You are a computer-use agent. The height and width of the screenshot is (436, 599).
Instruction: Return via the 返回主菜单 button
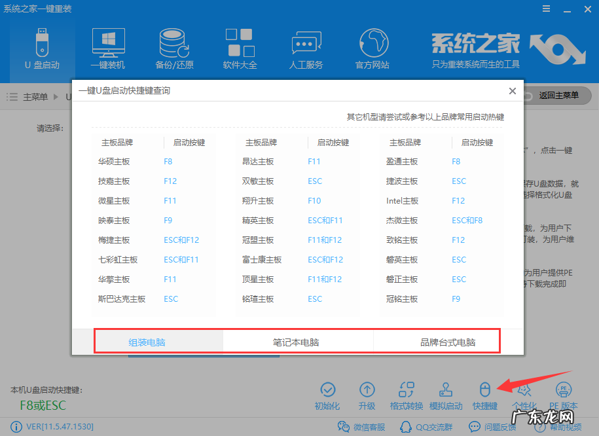[560, 96]
